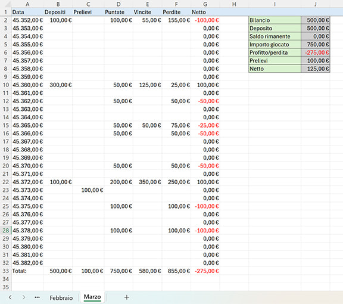Select date cell 45.352,00 €
The width and height of the screenshot is (343, 304).
pos(27,20)
